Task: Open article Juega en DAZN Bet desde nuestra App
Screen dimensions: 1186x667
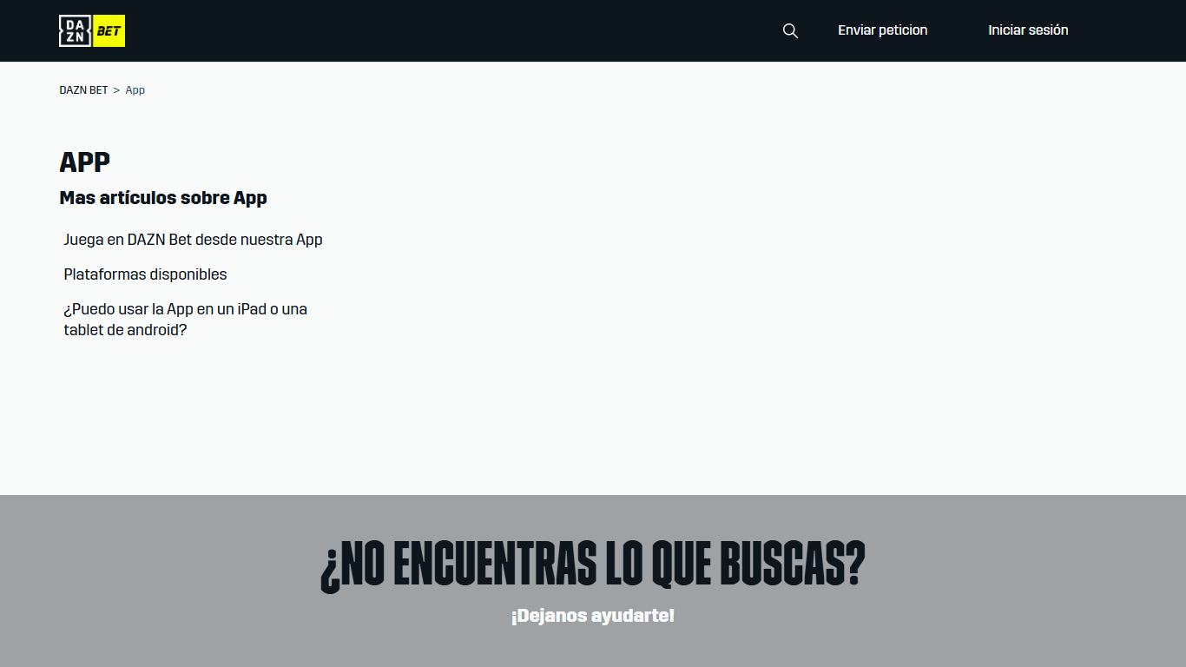Action: pyautogui.click(x=193, y=240)
